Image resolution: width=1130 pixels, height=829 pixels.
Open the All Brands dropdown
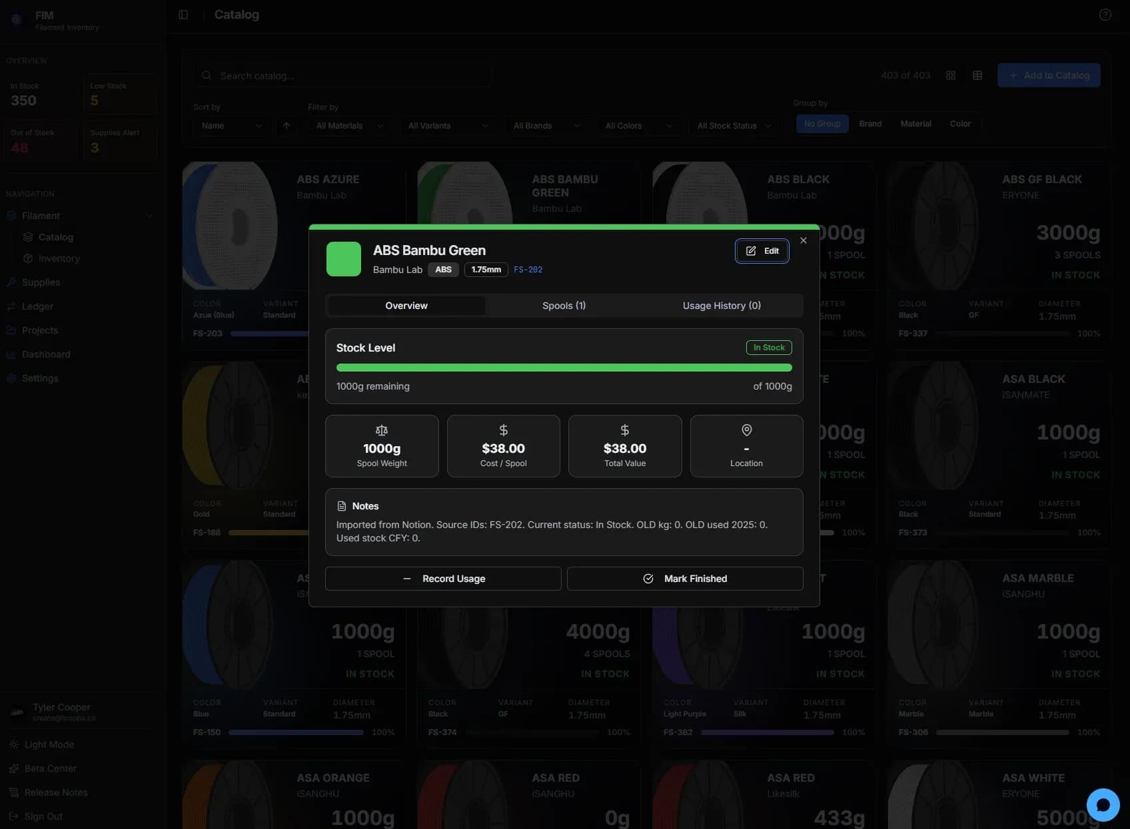coord(547,126)
